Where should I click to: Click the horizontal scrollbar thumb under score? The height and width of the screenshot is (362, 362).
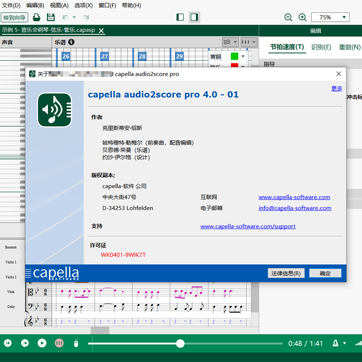click(x=100, y=330)
